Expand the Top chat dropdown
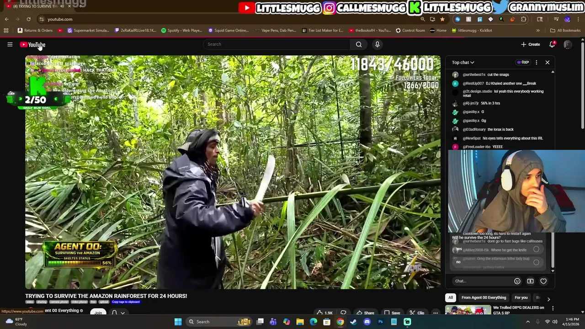 click(x=463, y=63)
